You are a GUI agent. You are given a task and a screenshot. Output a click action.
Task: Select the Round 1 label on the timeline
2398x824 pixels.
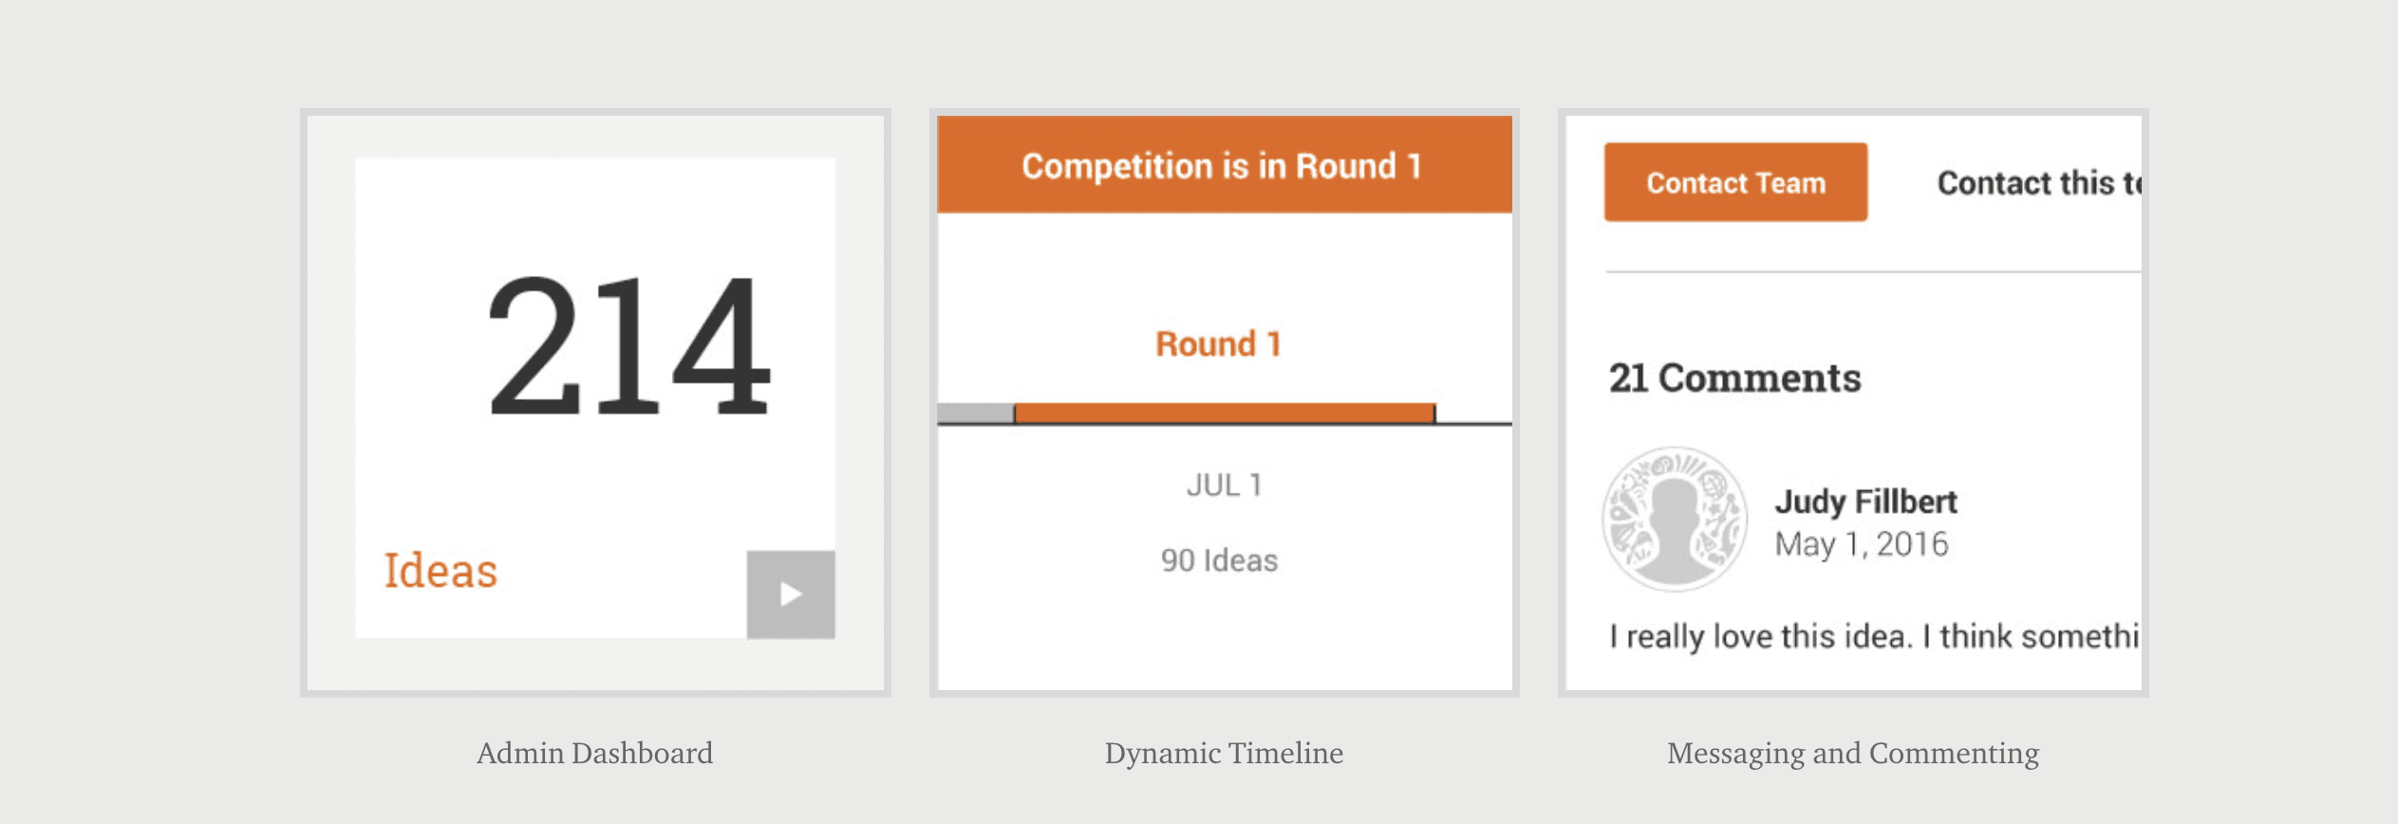[x=1219, y=343]
